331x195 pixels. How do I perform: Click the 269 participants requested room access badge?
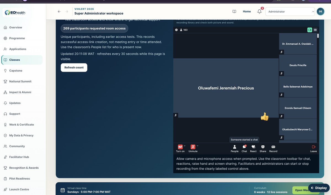tap(94, 28)
